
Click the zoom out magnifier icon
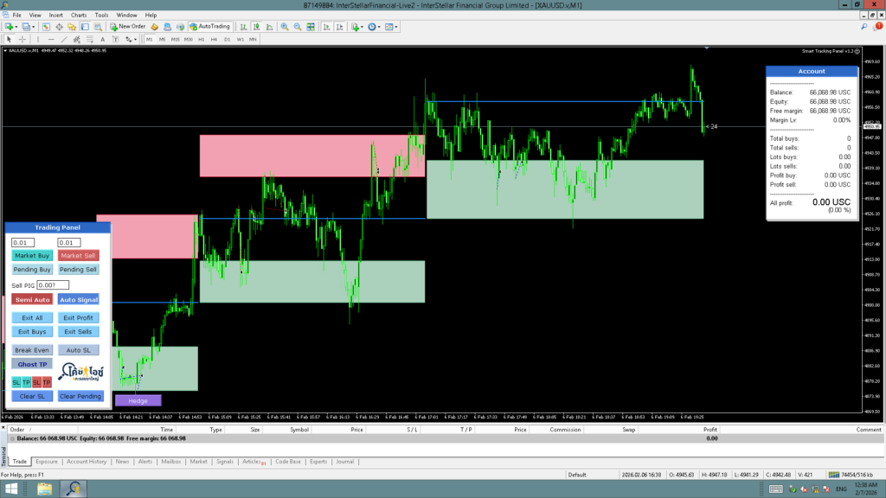(x=298, y=27)
